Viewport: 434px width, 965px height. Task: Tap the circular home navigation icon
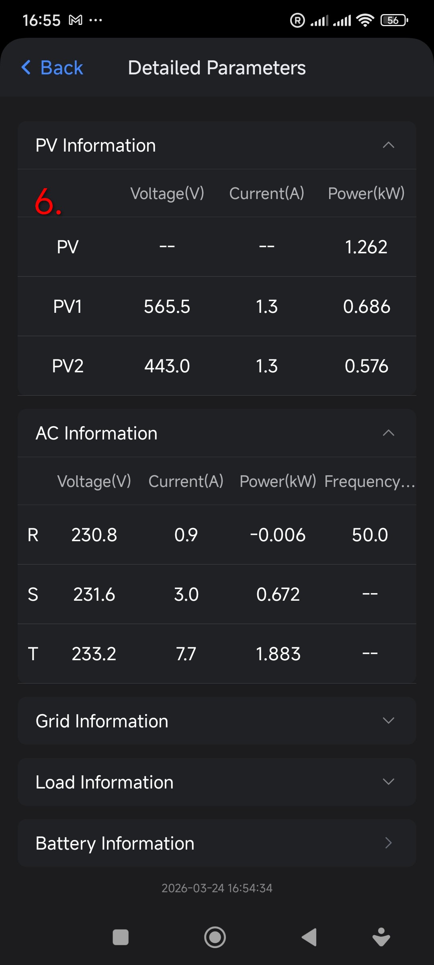(x=215, y=937)
